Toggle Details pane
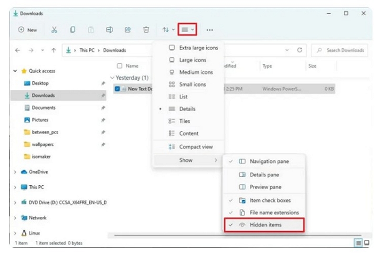This screenshot has width=382, height=256. click(264, 175)
